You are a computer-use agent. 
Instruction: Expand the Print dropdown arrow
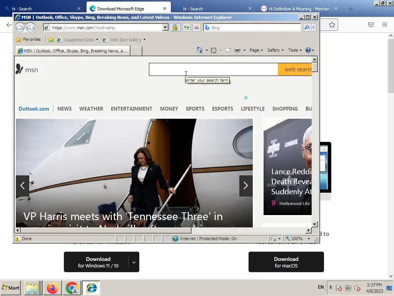tap(244, 50)
